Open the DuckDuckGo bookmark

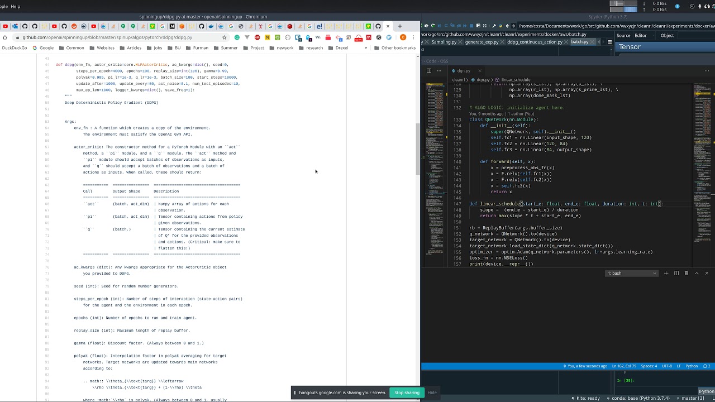tap(15, 48)
